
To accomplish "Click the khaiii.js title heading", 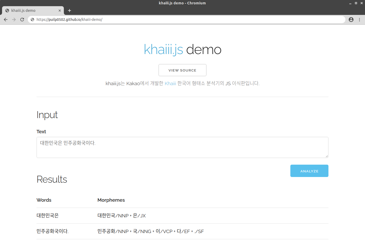I will pyautogui.click(x=182, y=49).
